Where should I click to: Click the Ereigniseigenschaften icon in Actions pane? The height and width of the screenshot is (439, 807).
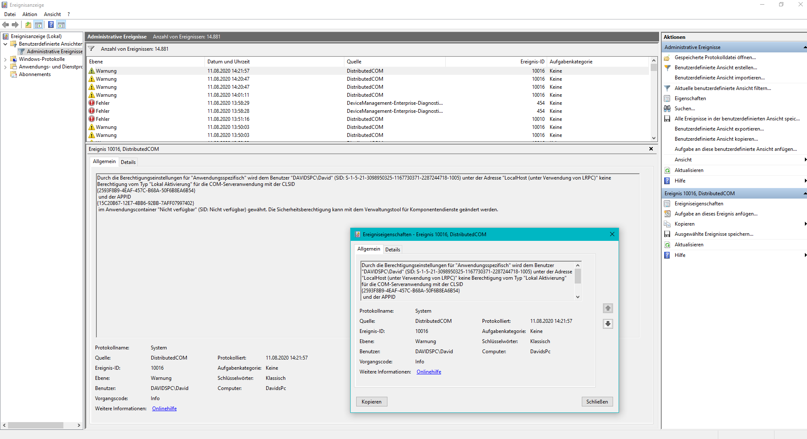pos(667,204)
